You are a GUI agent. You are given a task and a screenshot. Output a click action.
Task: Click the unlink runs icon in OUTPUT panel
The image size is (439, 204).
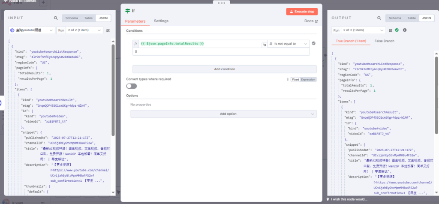point(390,30)
